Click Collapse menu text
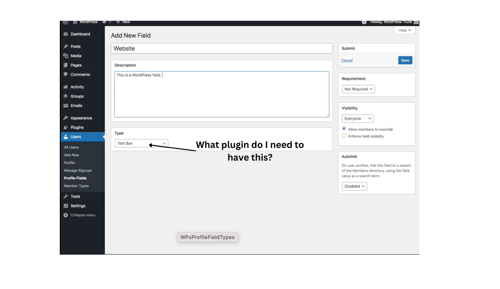 pyautogui.click(x=83, y=215)
